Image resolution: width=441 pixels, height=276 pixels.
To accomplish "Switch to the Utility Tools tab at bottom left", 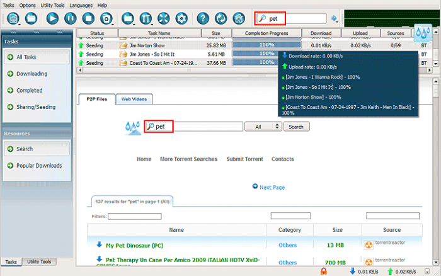I will pyautogui.click(x=39, y=262).
